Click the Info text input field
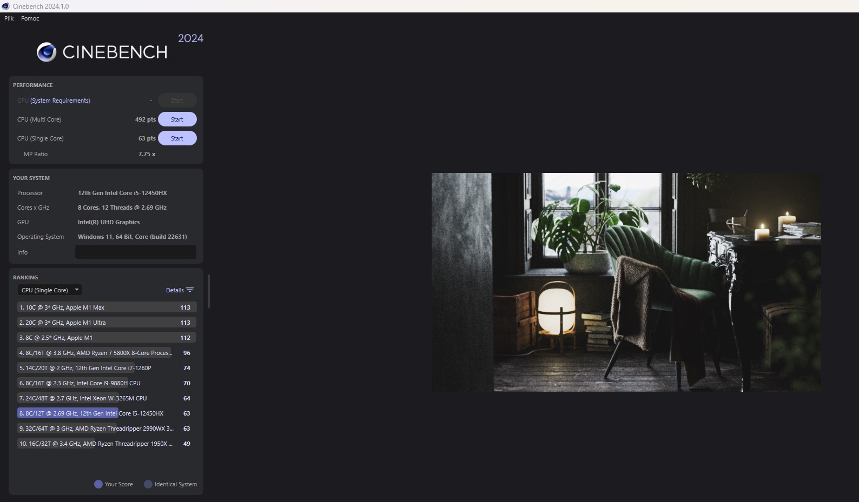859x502 pixels. point(135,252)
